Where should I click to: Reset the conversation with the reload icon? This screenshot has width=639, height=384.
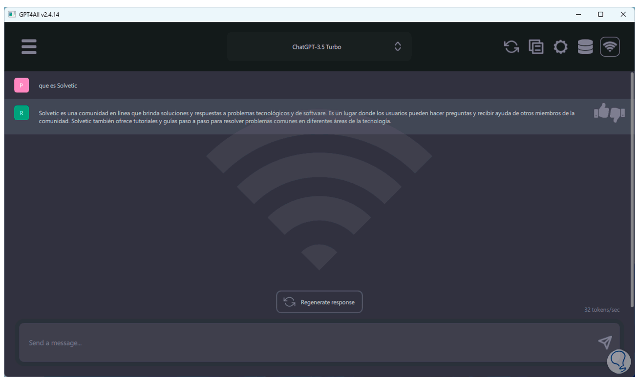coord(511,47)
